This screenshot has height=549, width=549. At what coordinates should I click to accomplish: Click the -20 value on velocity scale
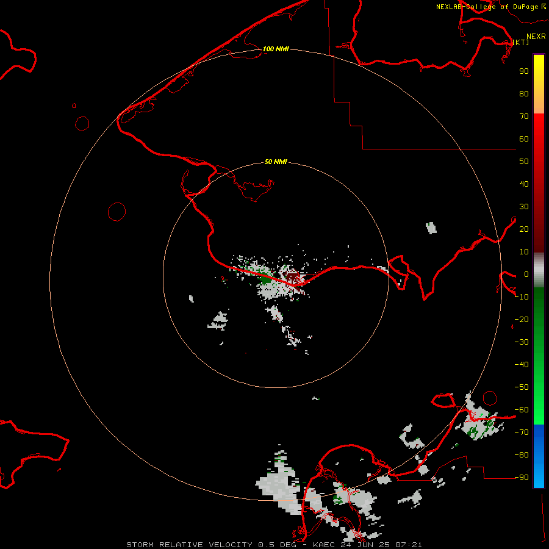coord(522,319)
